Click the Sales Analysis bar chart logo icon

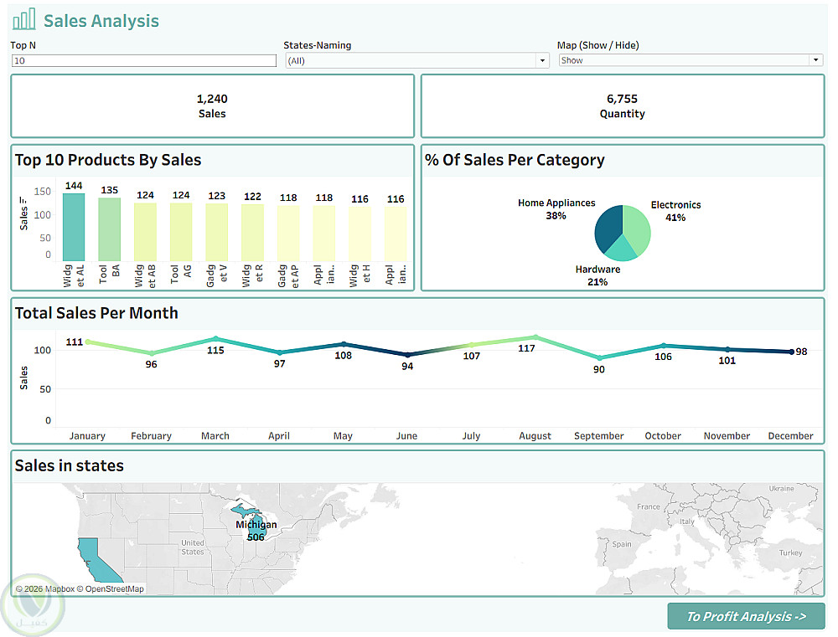[24, 19]
